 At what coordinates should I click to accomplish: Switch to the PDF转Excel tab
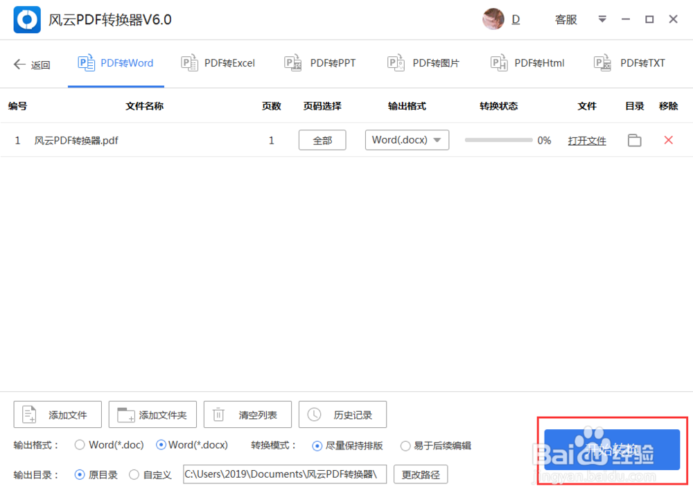point(218,63)
